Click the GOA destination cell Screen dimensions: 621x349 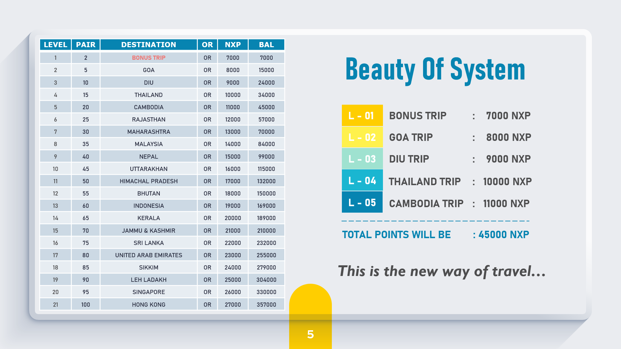[149, 70]
